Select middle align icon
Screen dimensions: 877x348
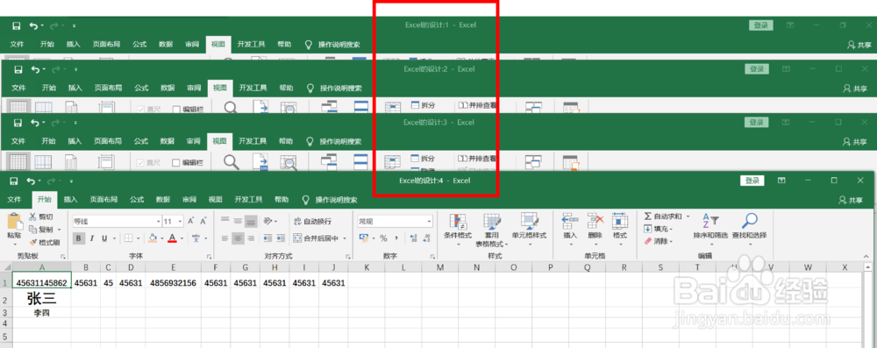(x=238, y=221)
